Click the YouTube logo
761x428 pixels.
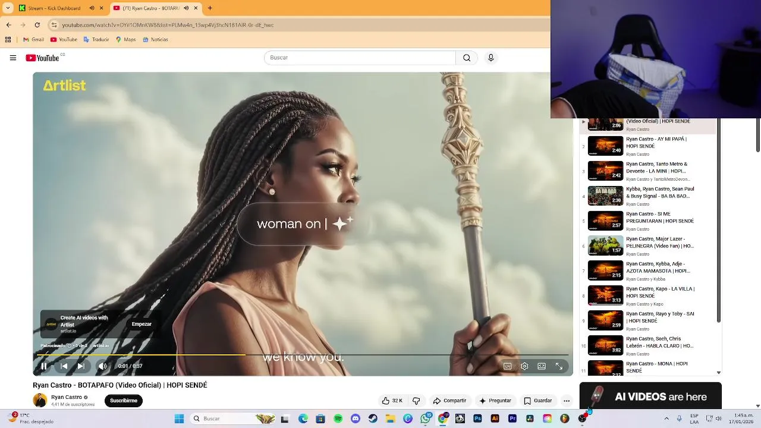(43, 58)
